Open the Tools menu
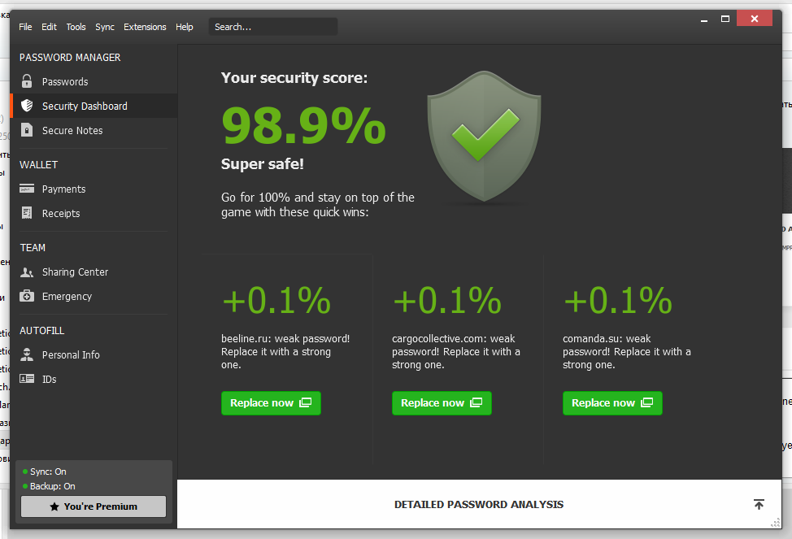This screenshot has height=539, width=792. click(x=76, y=26)
